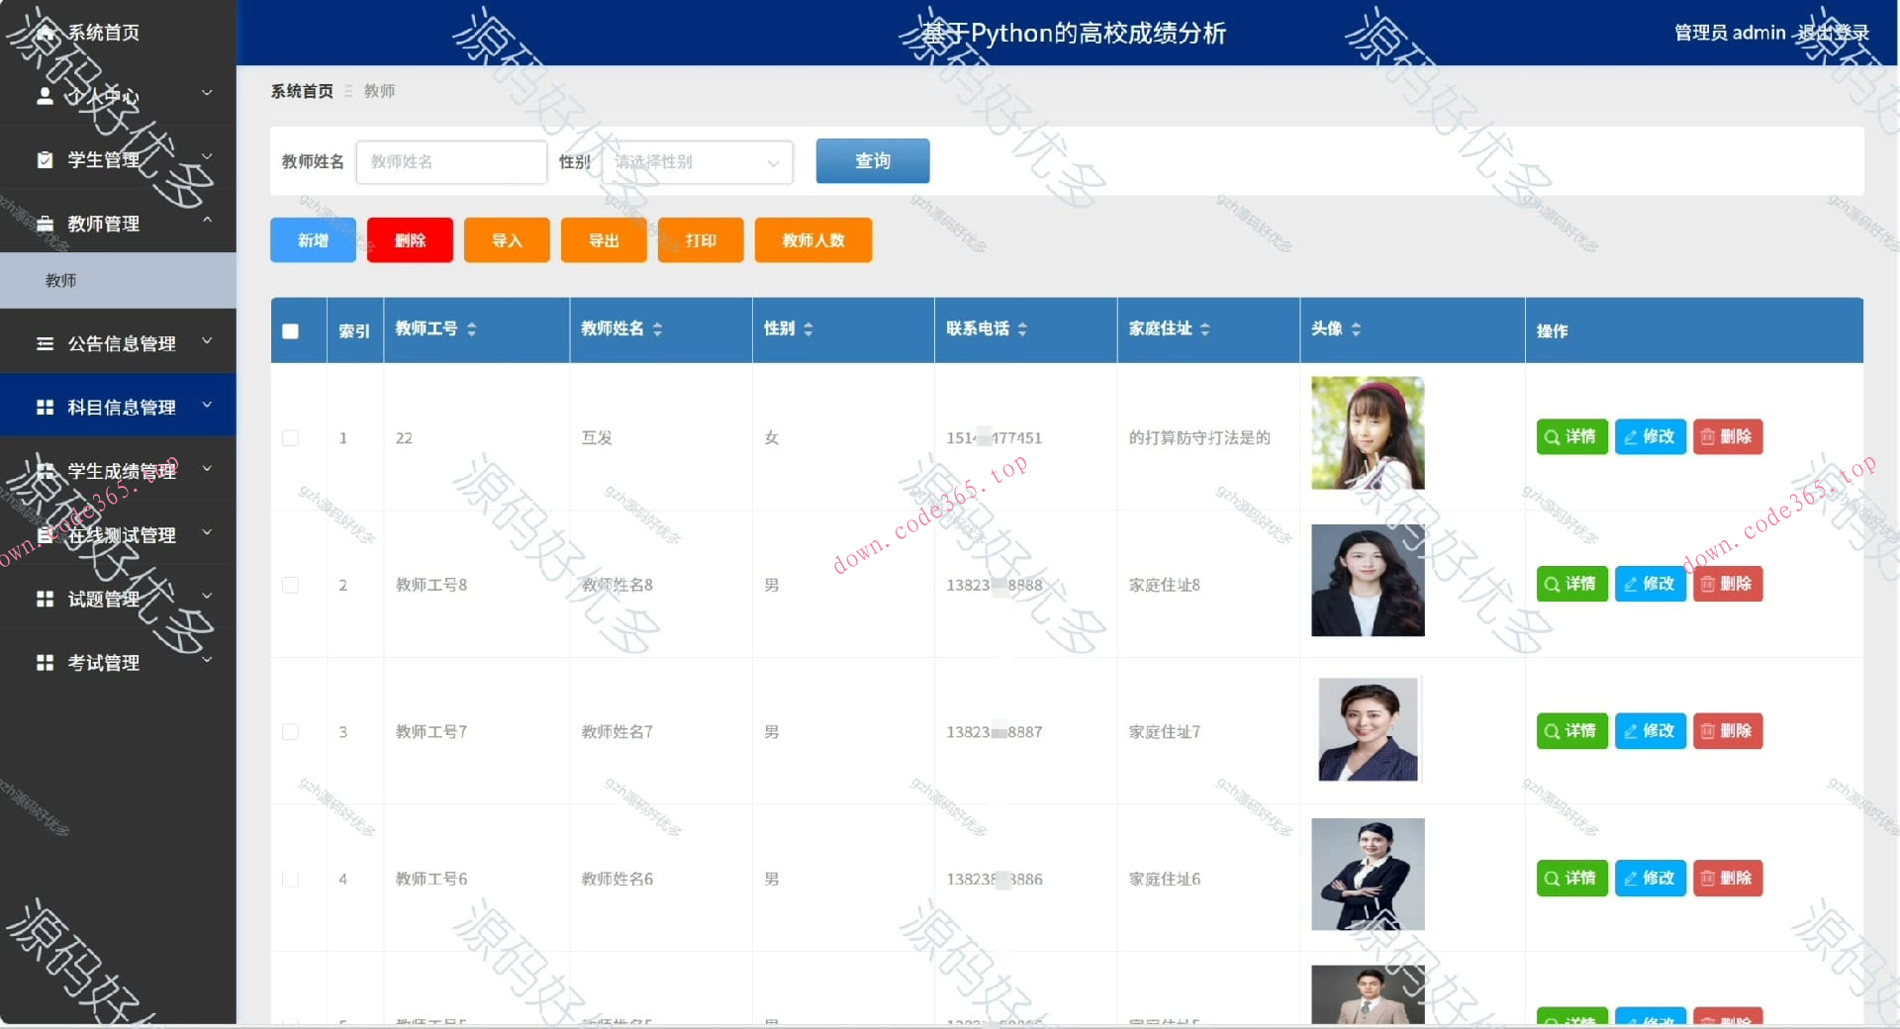The height and width of the screenshot is (1029, 1900).
Task: Open 学生管理 via its clipboard icon
Action: coord(45,158)
